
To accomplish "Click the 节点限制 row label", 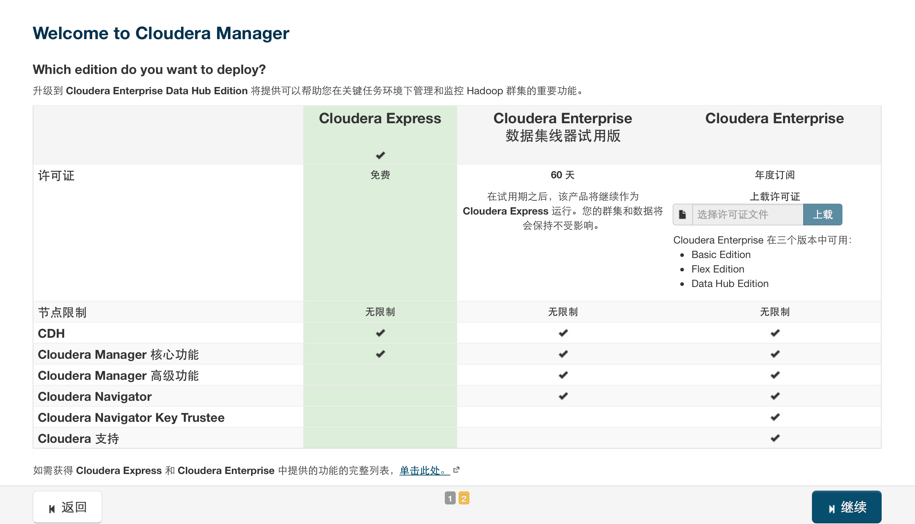I will tap(62, 312).
